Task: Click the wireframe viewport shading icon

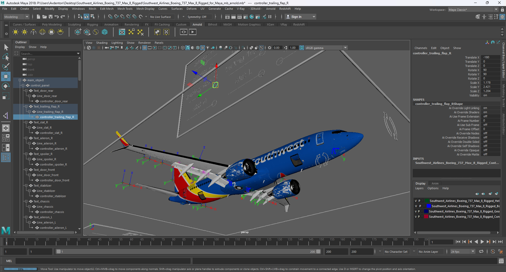Action: pyautogui.click(x=183, y=48)
